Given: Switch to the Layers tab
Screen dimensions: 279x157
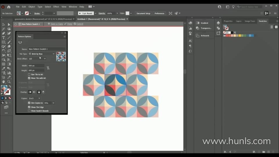Looking at the screenshot, I should [239, 21].
